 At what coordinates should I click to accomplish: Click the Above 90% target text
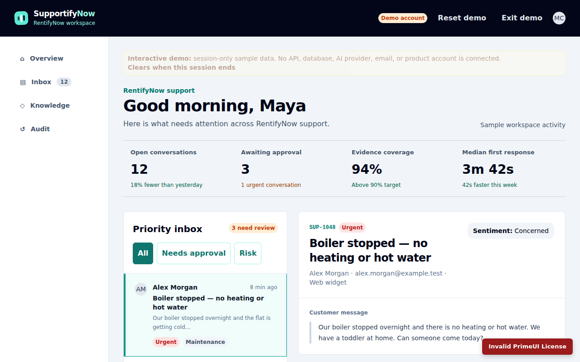point(376,185)
